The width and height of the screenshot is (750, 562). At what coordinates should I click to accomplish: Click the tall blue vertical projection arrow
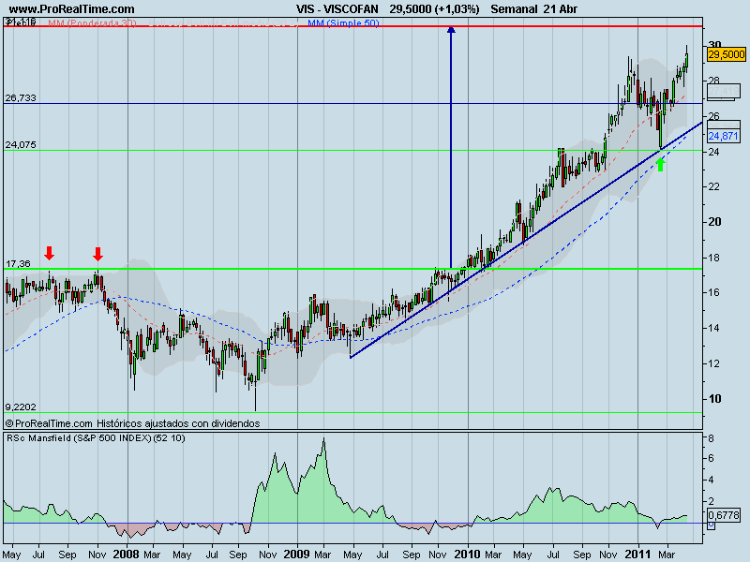point(451,147)
